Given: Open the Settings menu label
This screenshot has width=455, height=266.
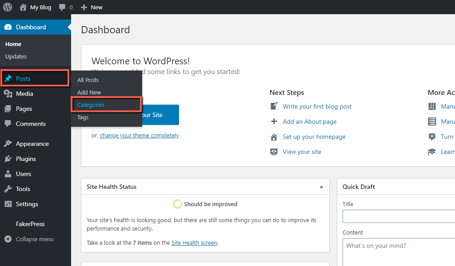Looking at the screenshot, I should click(x=27, y=204).
